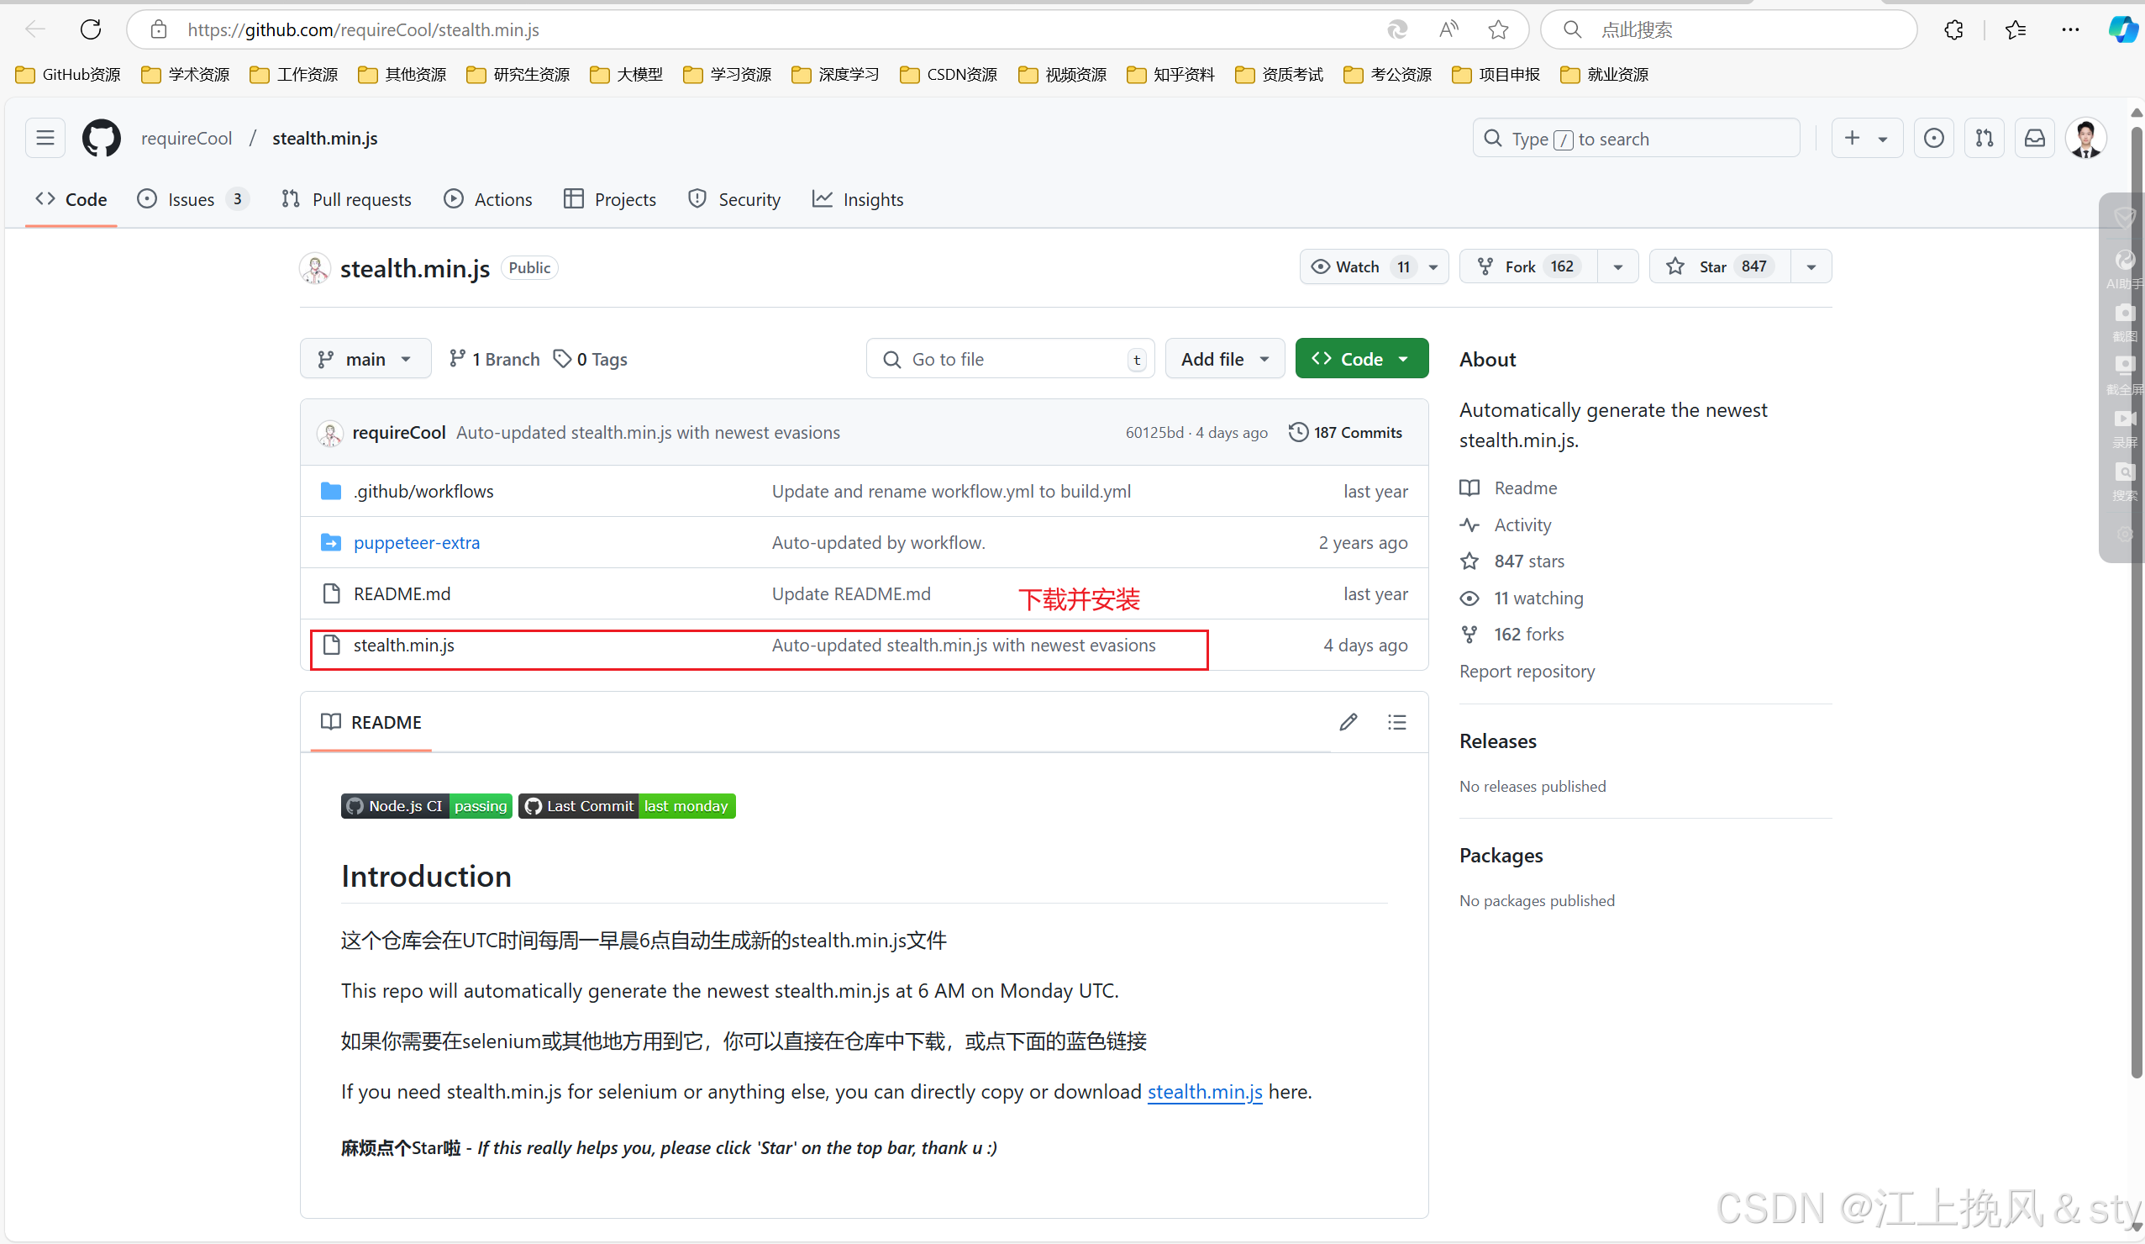Open the main branch selector dropdown
This screenshot has height=1244, width=2145.
(365, 359)
